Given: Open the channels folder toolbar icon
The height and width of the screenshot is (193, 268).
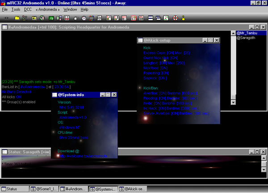Looking at the screenshot, I should click(x=34, y=18).
